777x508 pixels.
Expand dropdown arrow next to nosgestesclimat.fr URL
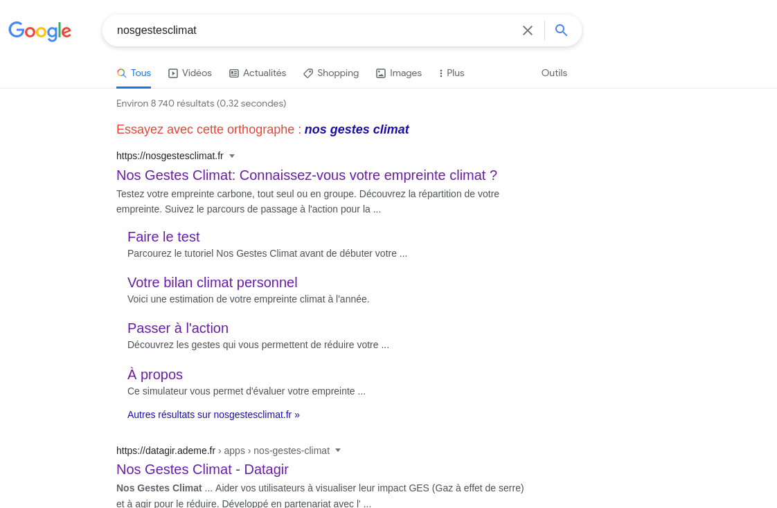click(232, 156)
